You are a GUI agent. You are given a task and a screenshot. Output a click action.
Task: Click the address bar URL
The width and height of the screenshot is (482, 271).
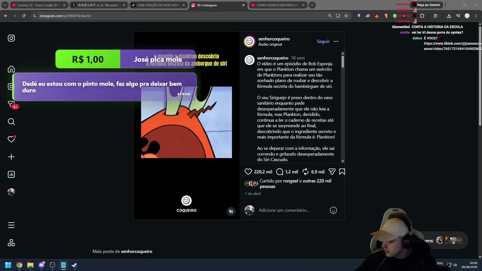66,16
